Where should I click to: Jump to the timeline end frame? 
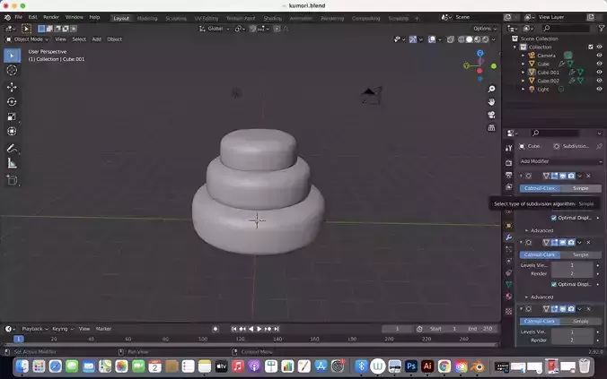277,329
